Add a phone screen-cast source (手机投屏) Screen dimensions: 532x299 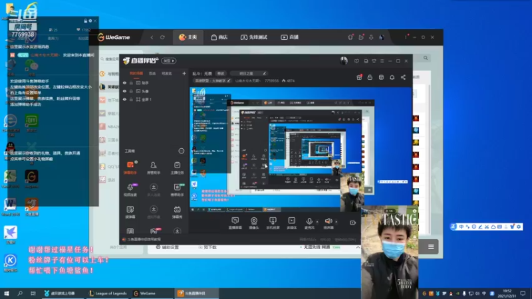click(x=273, y=223)
